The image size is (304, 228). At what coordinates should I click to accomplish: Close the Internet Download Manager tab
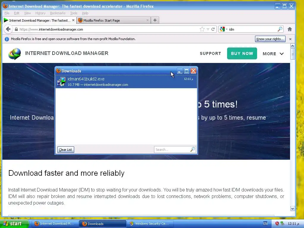(73, 20)
